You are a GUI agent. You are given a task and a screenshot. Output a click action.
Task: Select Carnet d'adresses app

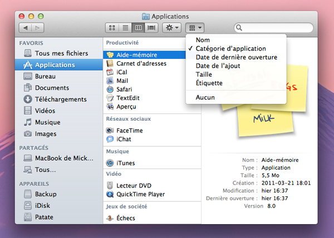144,63
